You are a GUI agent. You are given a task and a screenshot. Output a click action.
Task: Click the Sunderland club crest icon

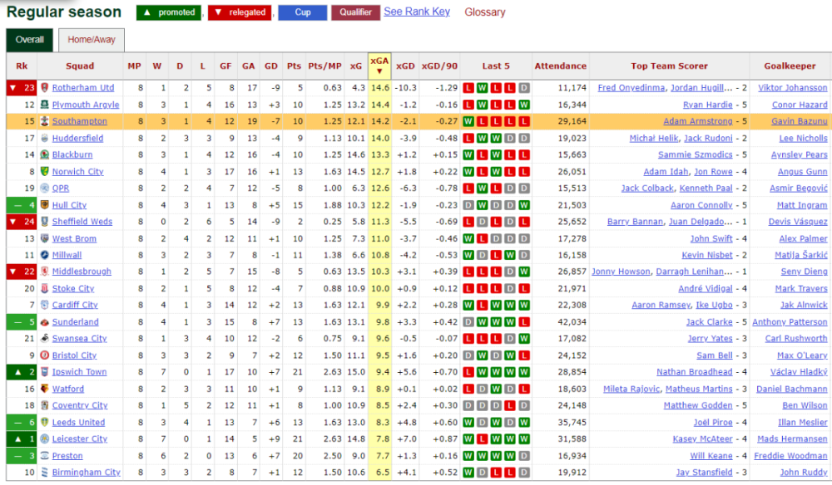click(x=44, y=322)
